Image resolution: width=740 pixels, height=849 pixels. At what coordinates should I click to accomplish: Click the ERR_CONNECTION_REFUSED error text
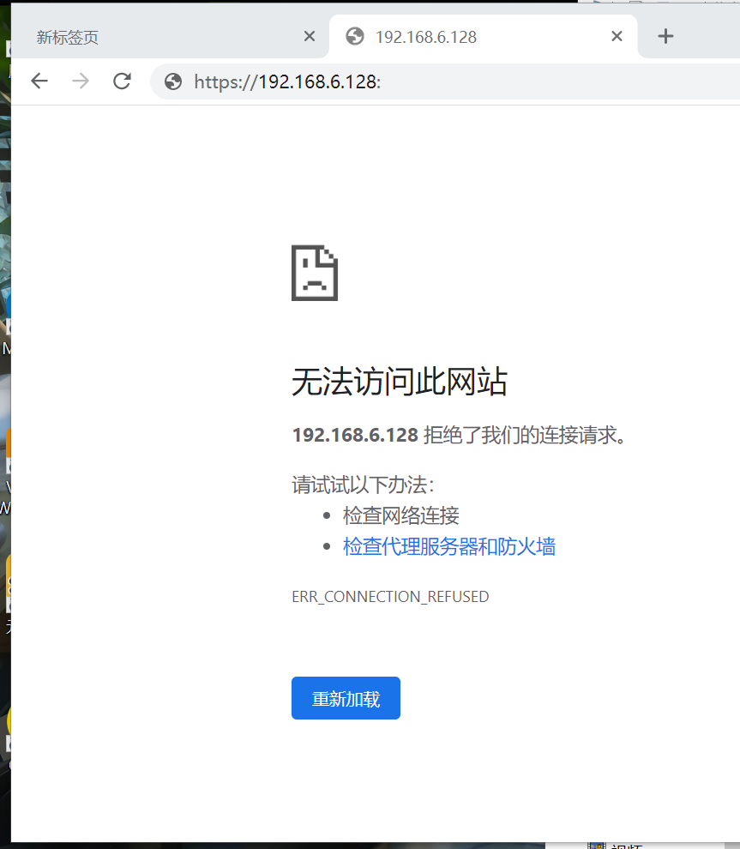[390, 596]
